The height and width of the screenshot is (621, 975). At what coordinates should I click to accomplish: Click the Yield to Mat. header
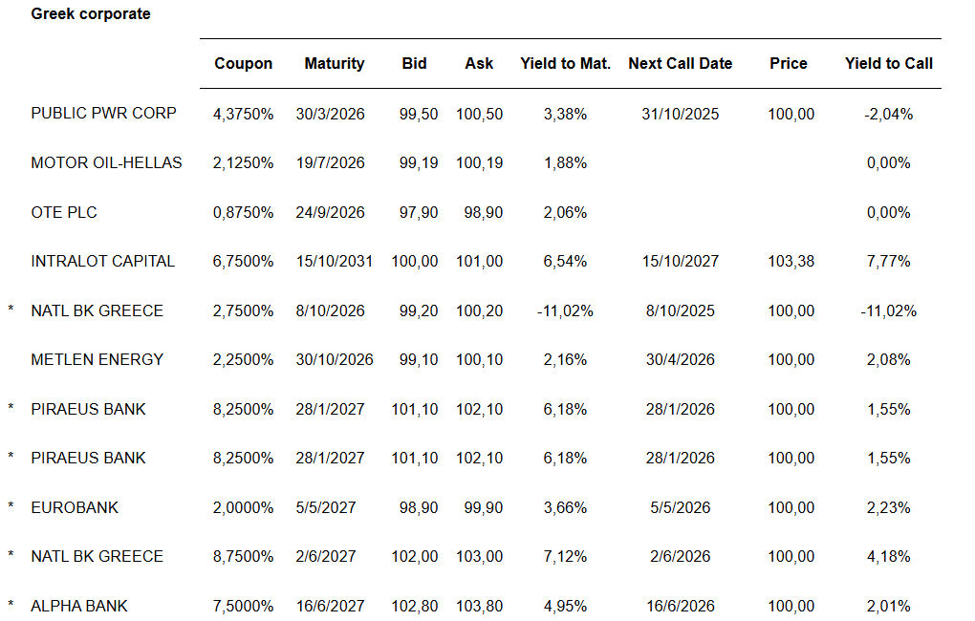pyautogui.click(x=565, y=64)
